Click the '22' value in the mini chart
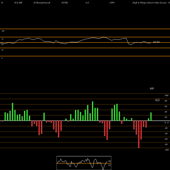Screen dimensions: 170x170 (109, 165)
